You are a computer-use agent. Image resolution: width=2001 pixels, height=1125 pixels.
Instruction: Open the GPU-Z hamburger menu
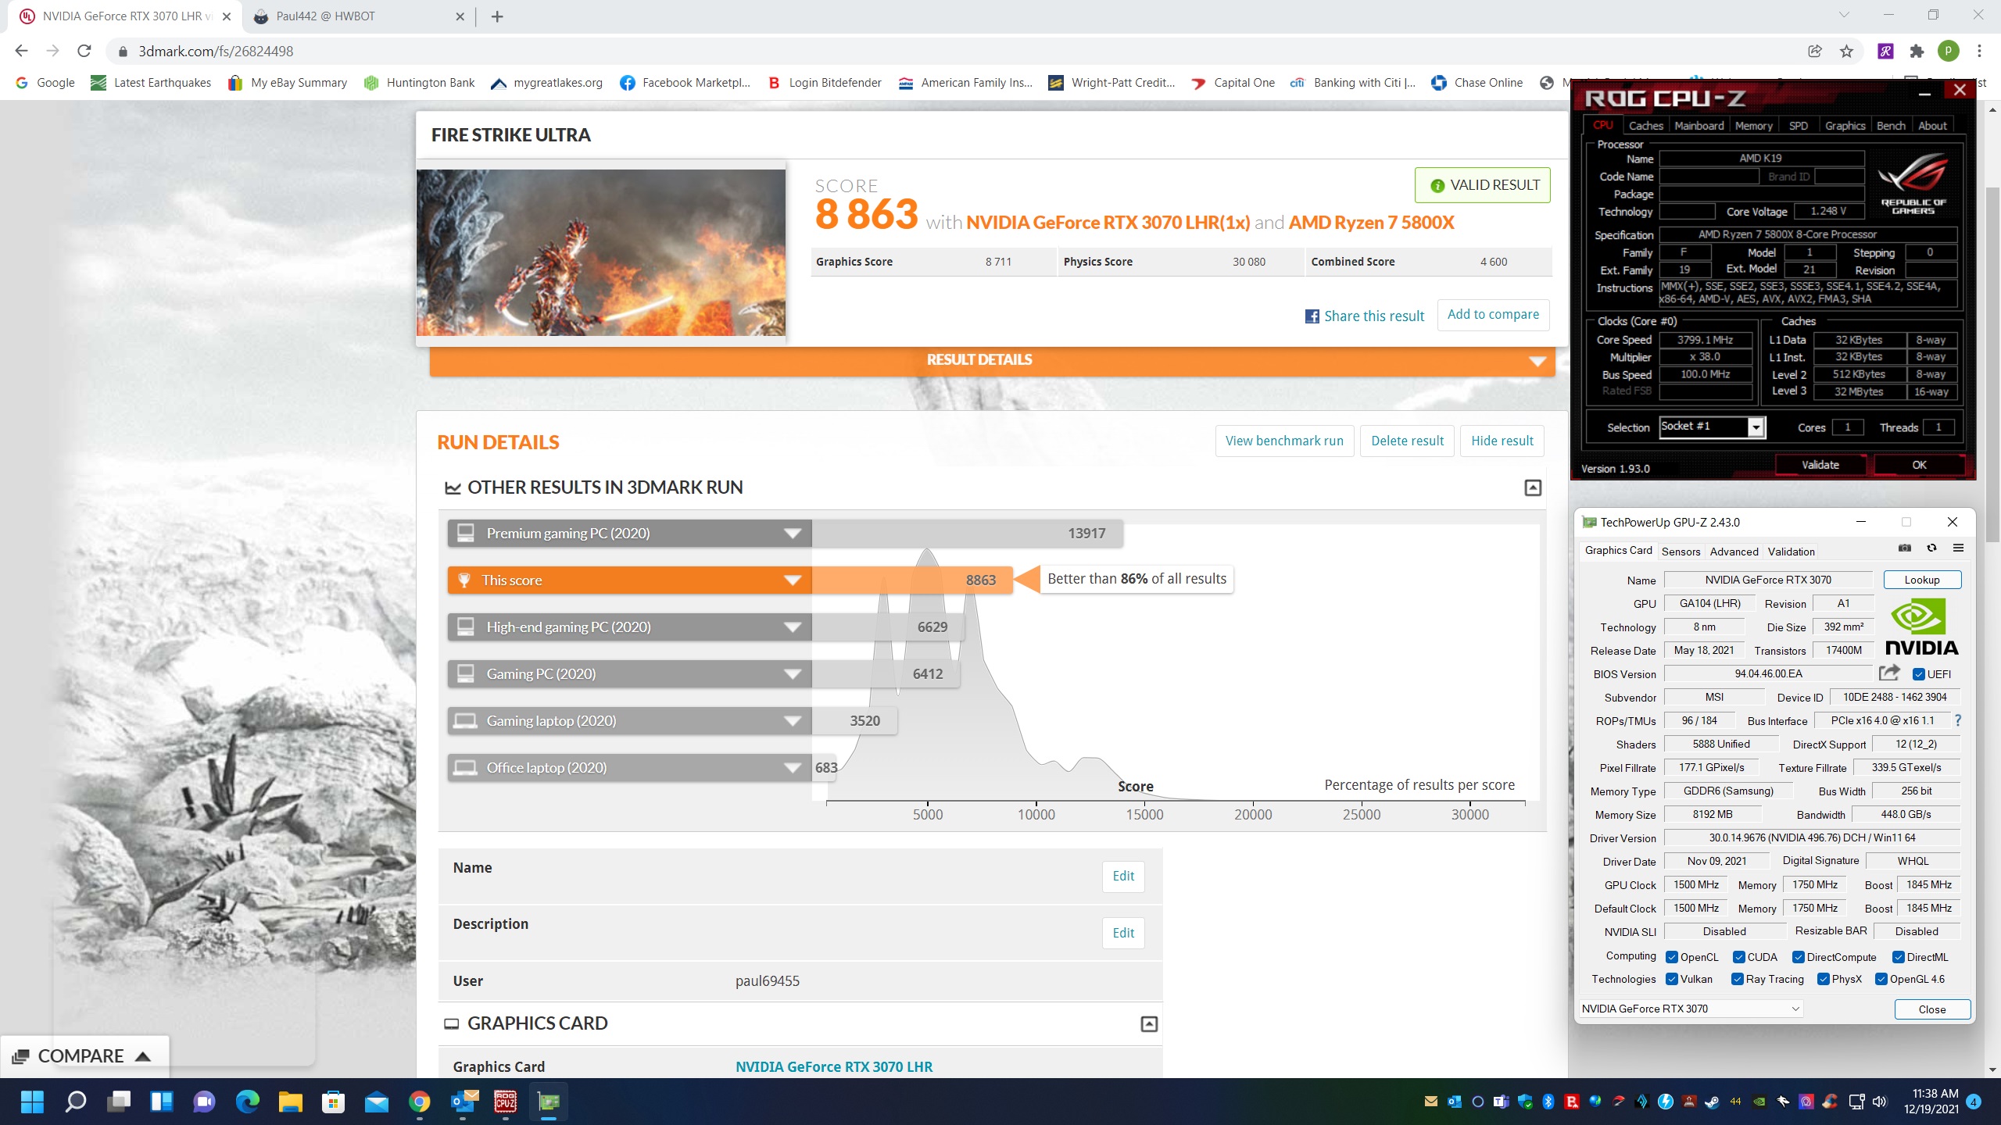pyautogui.click(x=1958, y=548)
